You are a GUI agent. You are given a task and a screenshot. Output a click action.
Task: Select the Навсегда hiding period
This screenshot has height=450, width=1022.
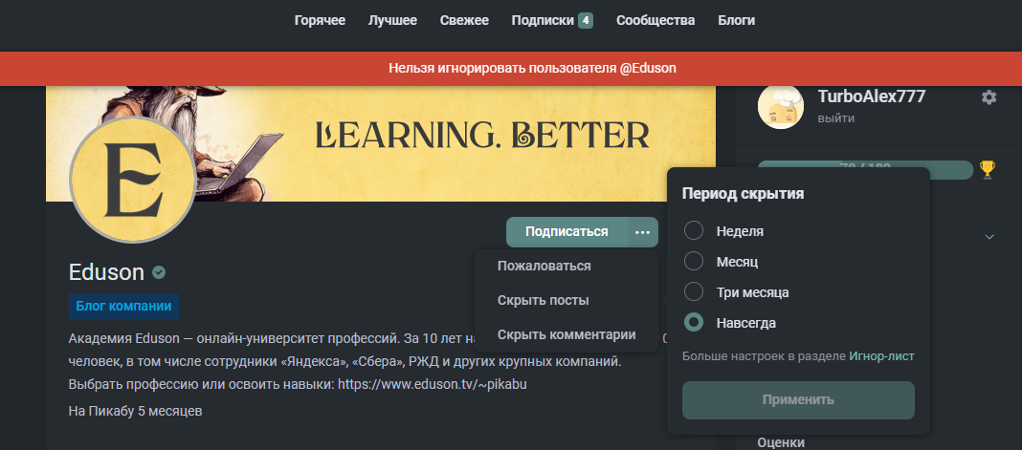(x=694, y=323)
